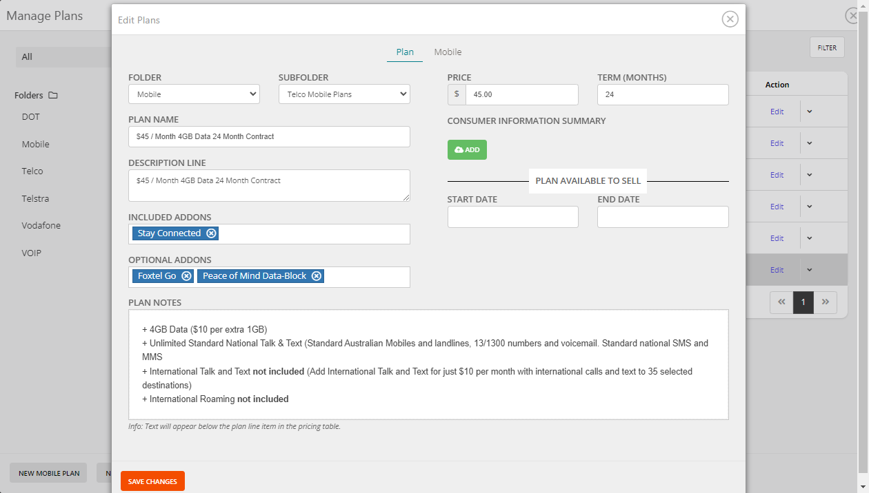Close the Edit Plans dialog

click(730, 19)
